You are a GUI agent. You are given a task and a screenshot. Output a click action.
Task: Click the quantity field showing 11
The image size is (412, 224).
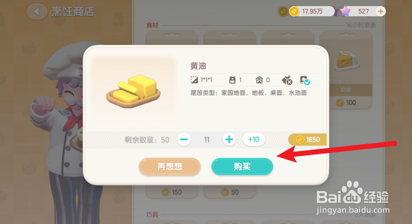pos(207,140)
